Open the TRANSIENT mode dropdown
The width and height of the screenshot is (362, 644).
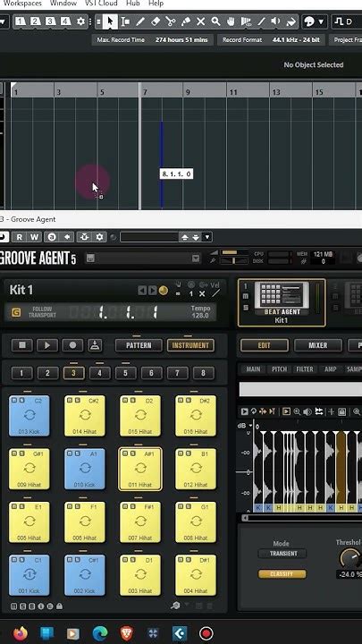(x=282, y=554)
